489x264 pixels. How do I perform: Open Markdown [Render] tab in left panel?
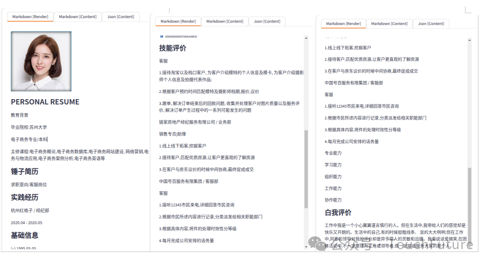pyautogui.click(x=30, y=17)
